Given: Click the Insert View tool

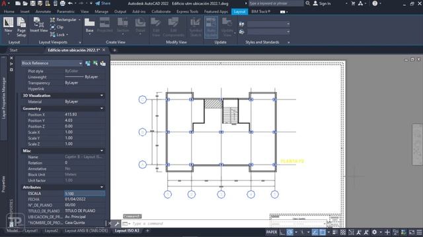Looking at the screenshot, I should coord(38,25).
